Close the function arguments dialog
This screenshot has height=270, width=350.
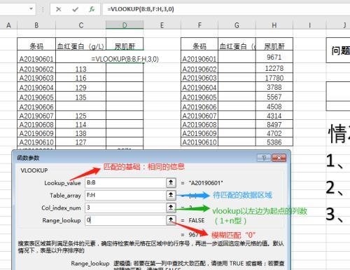279,158
